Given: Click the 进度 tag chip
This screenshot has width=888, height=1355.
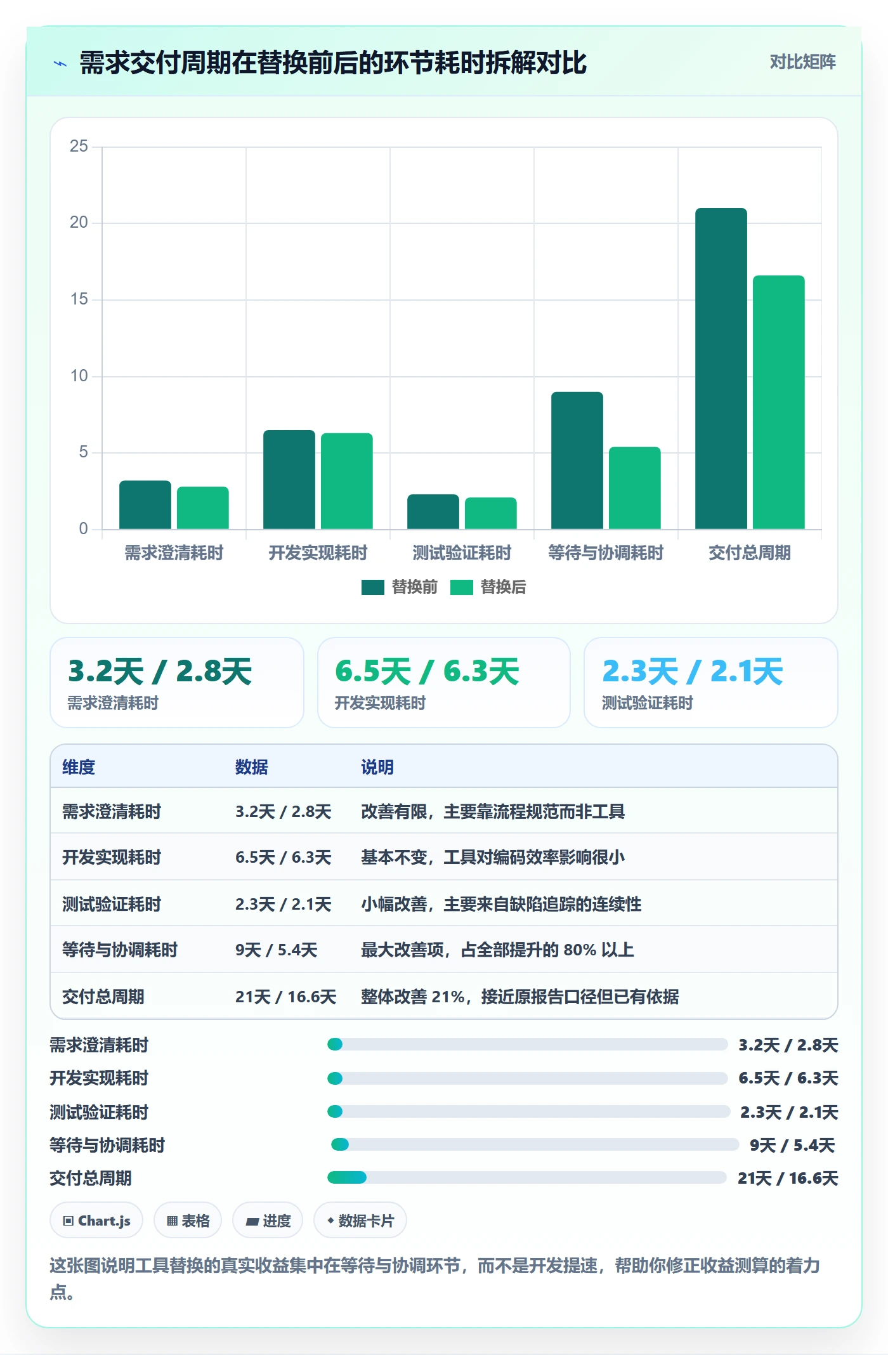Looking at the screenshot, I should coord(268,1221).
